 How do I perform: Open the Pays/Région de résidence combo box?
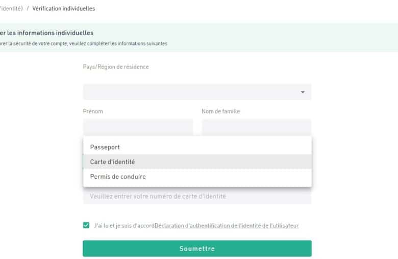[197, 92]
